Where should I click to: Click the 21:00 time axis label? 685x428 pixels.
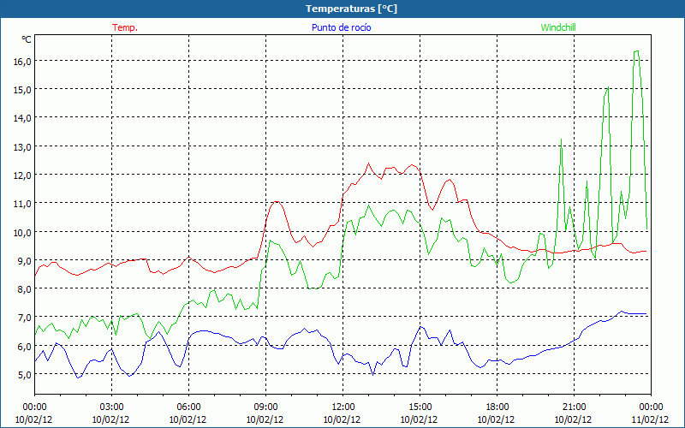[x=574, y=407]
